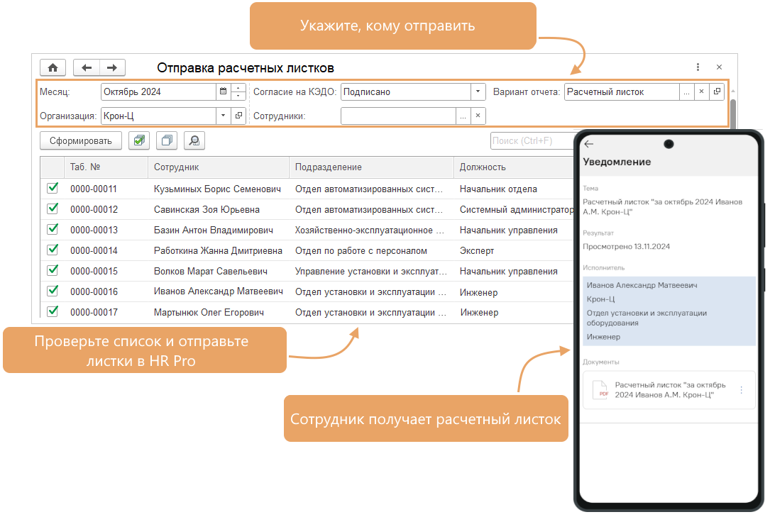Check all rows with the select-all icon
Viewport: 770px width, 517px height.
pos(139,141)
